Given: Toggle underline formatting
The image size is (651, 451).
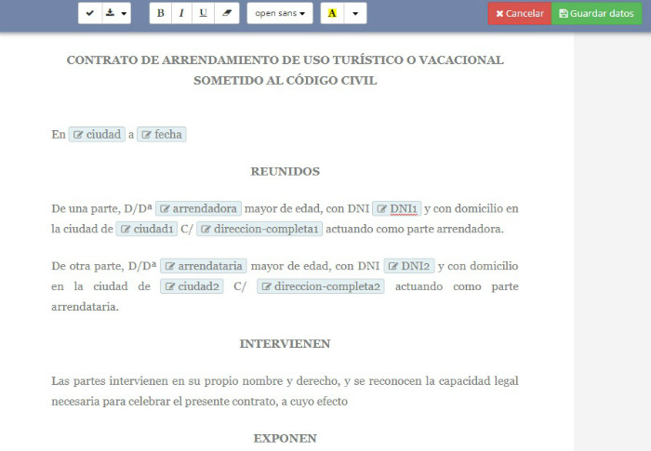Looking at the screenshot, I should [203, 13].
